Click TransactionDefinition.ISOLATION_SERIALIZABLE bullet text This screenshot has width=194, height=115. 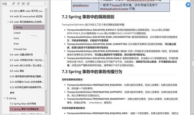[x=95, y=58]
